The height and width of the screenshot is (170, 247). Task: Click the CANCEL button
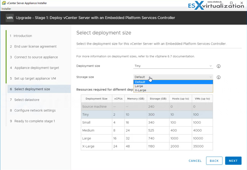(195, 161)
